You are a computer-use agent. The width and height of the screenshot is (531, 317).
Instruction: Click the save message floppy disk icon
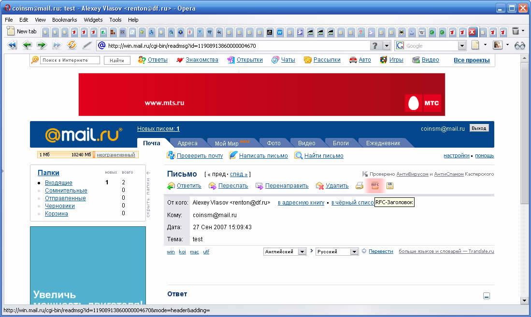pyautogui.click(x=390, y=186)
